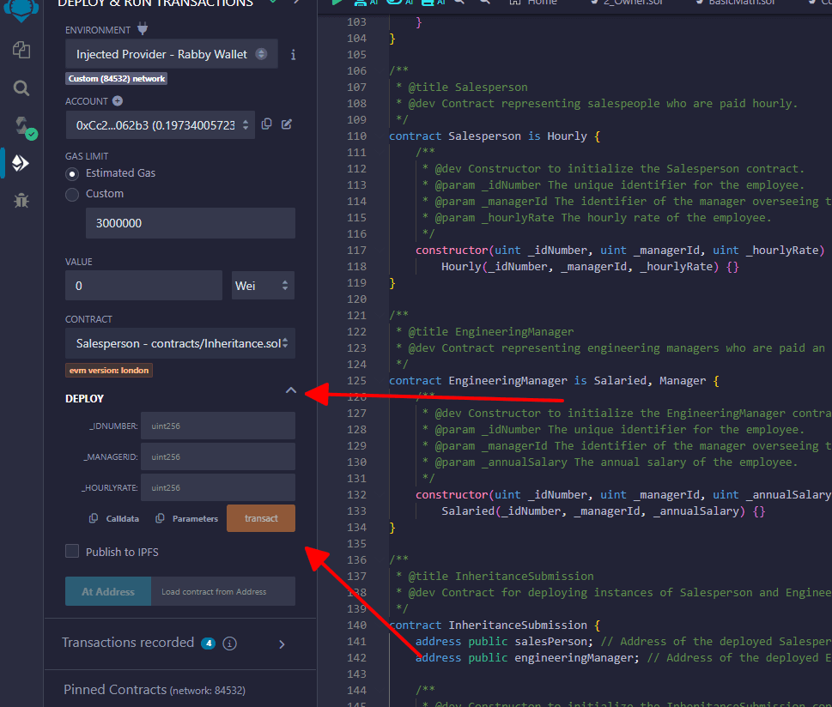
Task: Click the plus icon next to ACCOUNT
Action: 118,100
